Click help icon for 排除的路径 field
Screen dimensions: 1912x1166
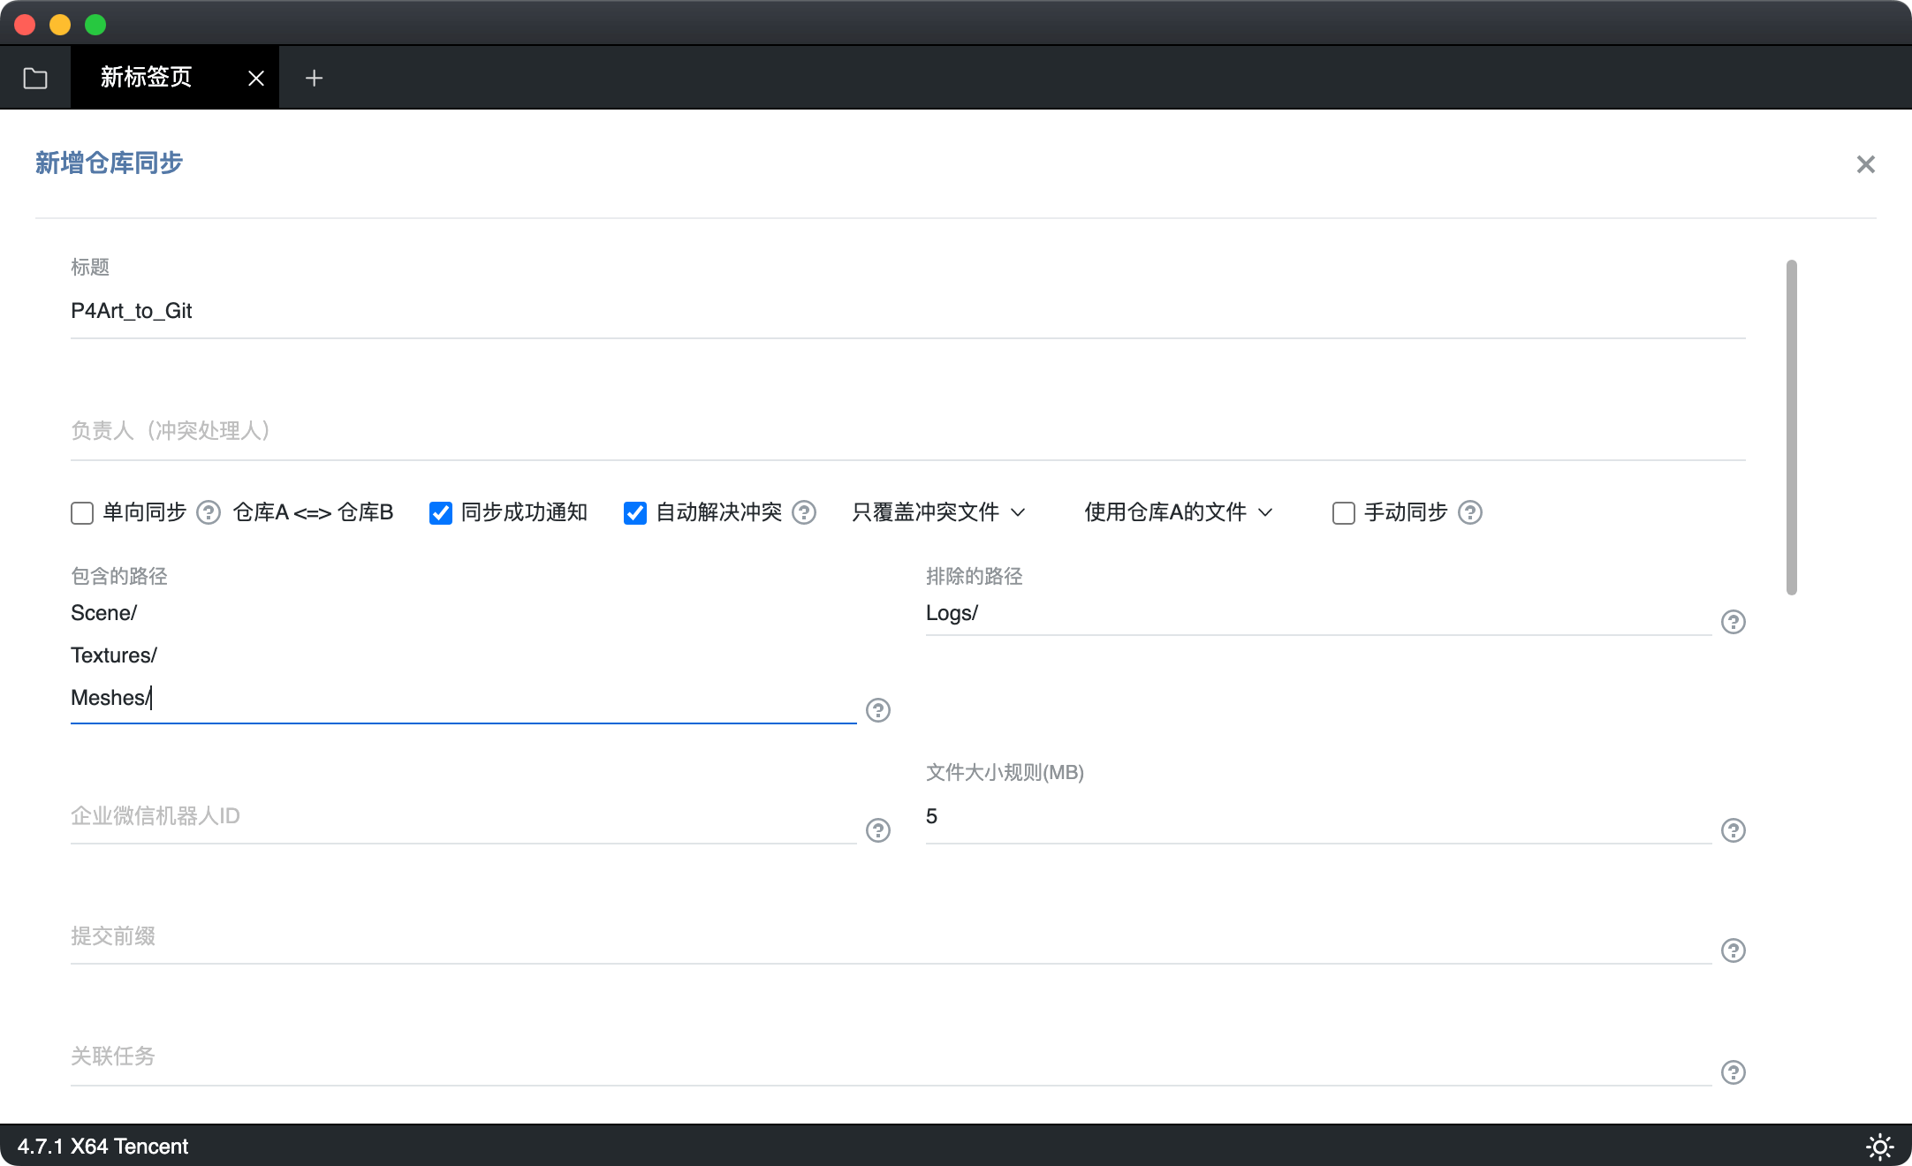(x=1734, y=622)
